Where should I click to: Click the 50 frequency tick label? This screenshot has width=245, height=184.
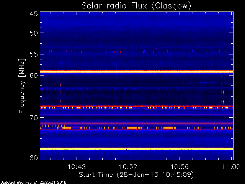click(x=34, y=33)
